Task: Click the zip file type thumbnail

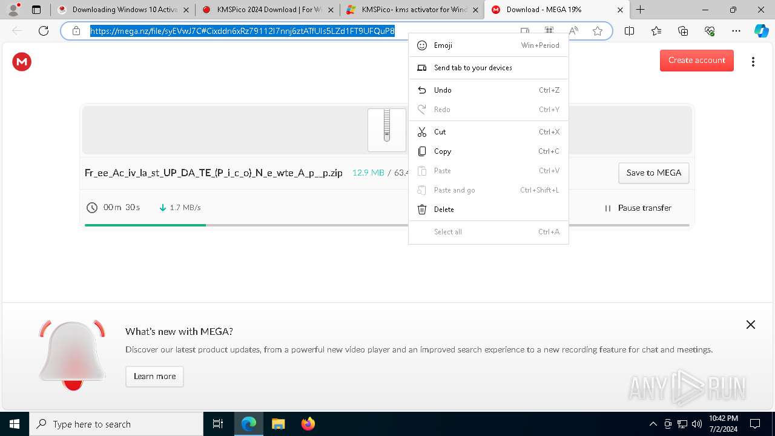Action: tap(387, 130)
